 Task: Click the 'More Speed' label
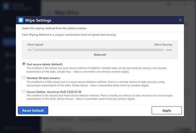pyautogui.click(x=35, y=45)
